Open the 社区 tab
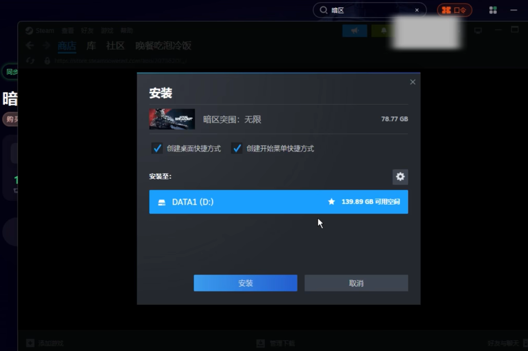This screenshot has width=528, height=351. pyautogui.click(x=115, y=46)
